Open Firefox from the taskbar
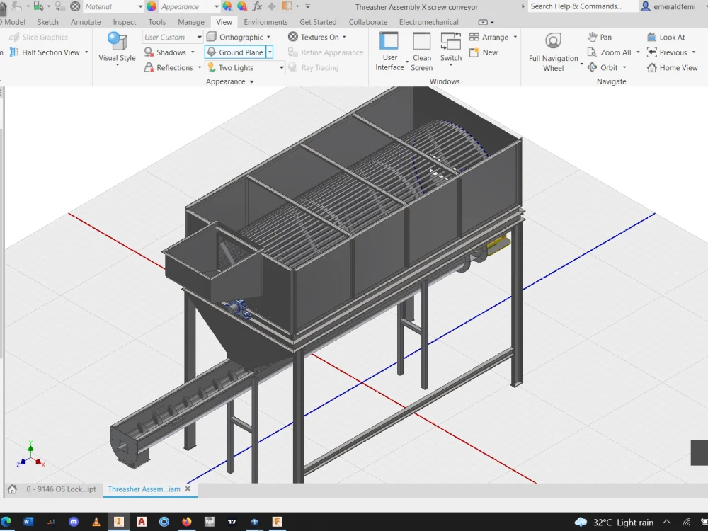 pyautogui.click(x=186, y=522)
